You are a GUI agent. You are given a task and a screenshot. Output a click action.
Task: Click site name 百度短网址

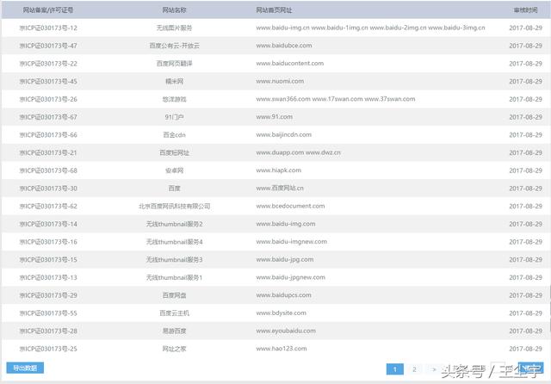tap(174, 153)
